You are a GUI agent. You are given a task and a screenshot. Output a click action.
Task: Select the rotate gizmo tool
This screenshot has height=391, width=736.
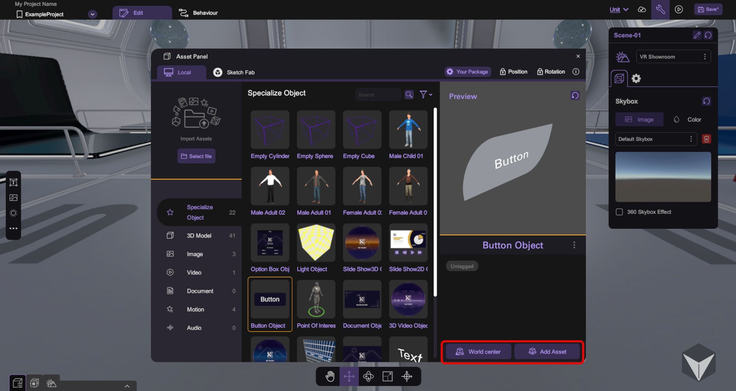(368, 376)
